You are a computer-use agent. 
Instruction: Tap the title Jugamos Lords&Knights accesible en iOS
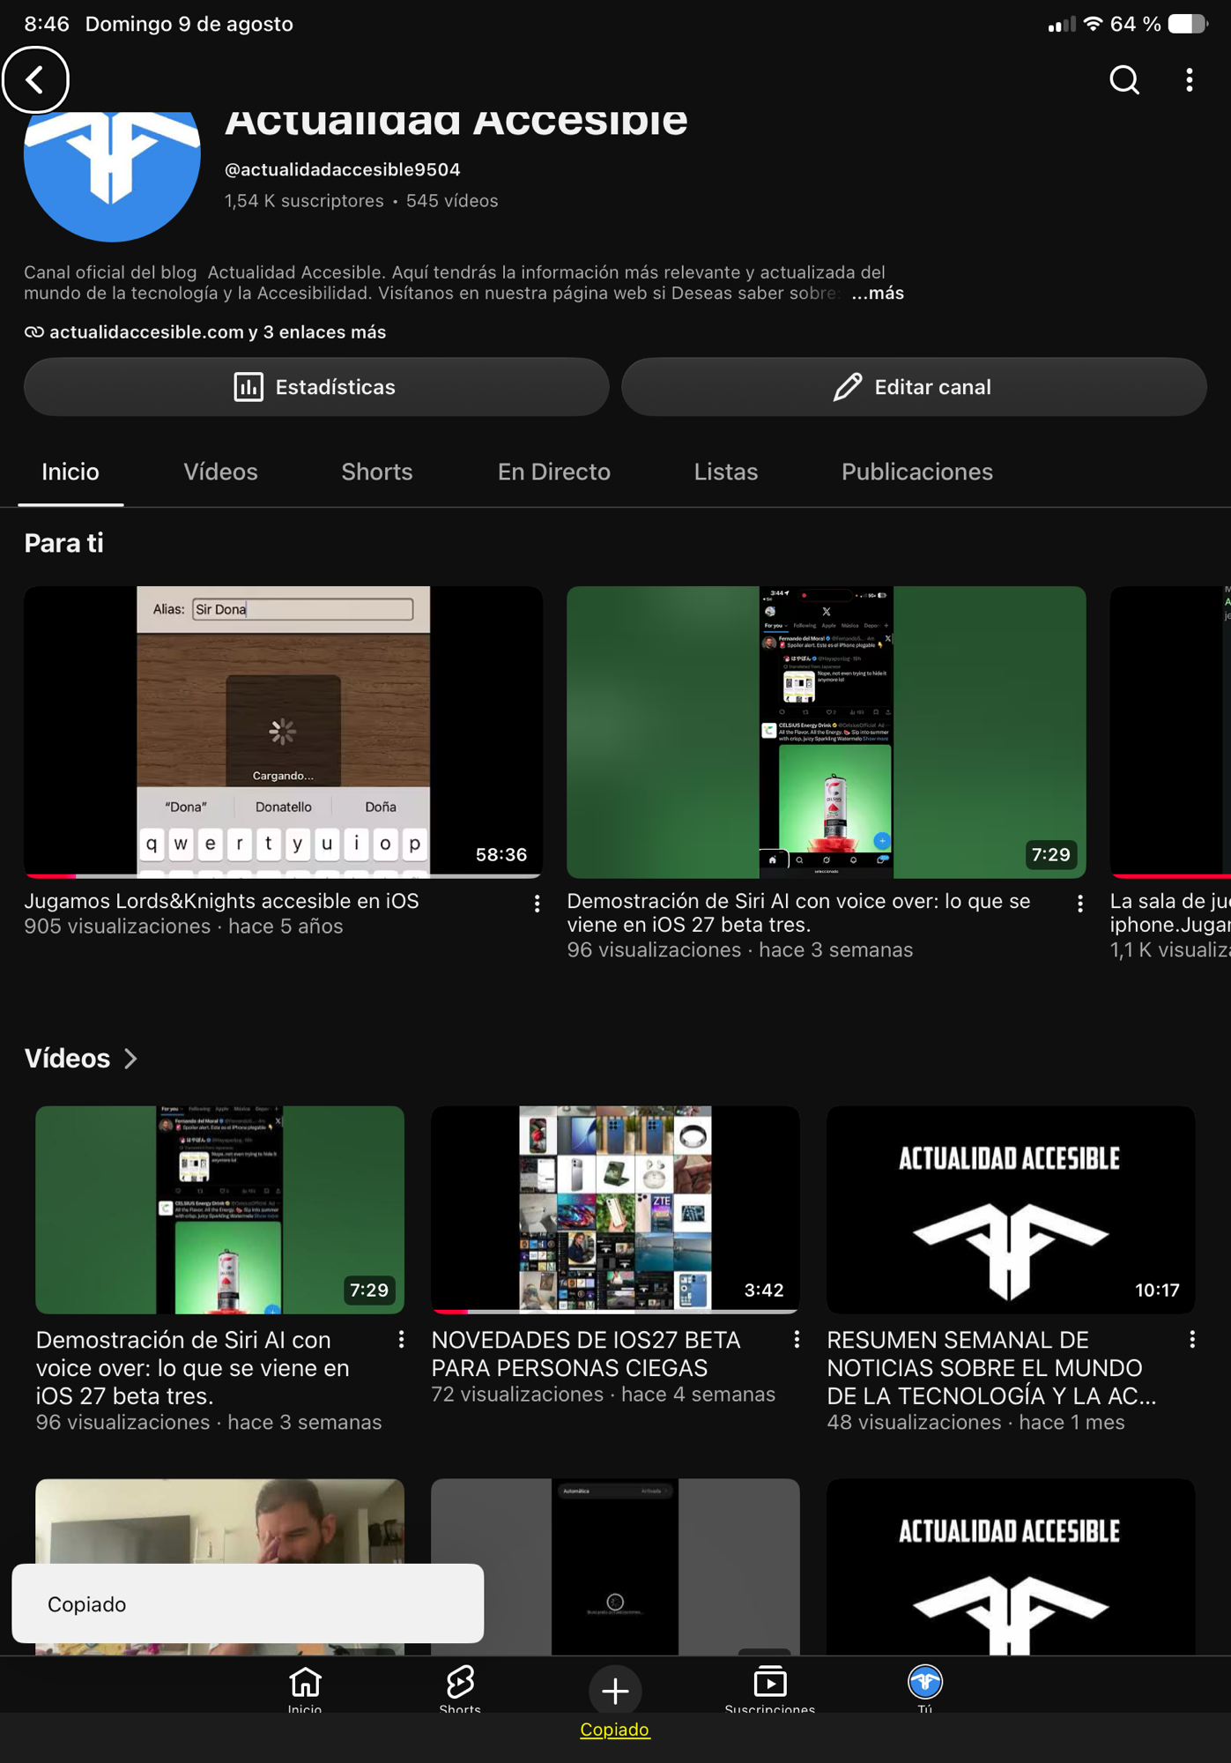(x=221, y=901)
